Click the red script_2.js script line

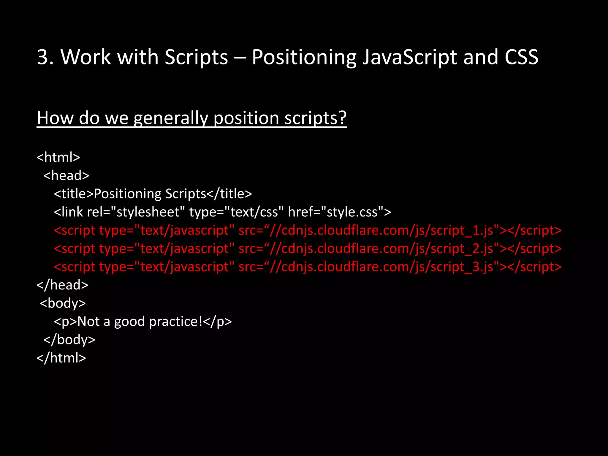(x=308, y=248)
